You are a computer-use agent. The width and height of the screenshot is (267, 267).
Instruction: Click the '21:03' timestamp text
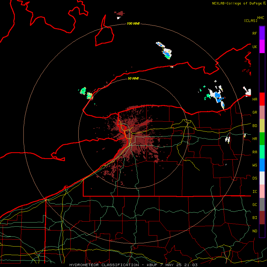click(x=192, y=265)
